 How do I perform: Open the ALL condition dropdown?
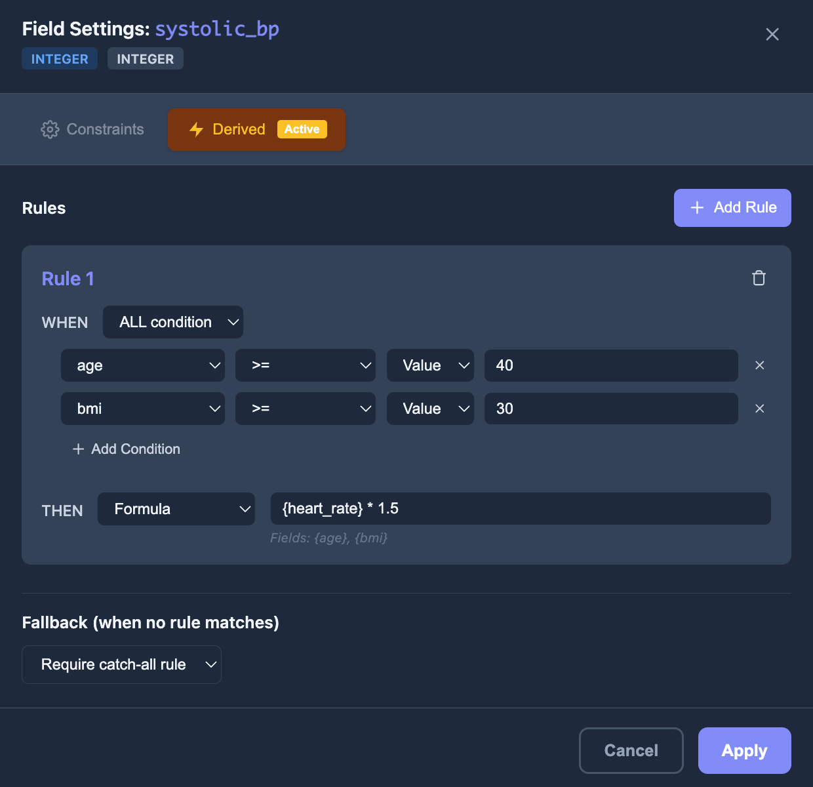point(172,322)
